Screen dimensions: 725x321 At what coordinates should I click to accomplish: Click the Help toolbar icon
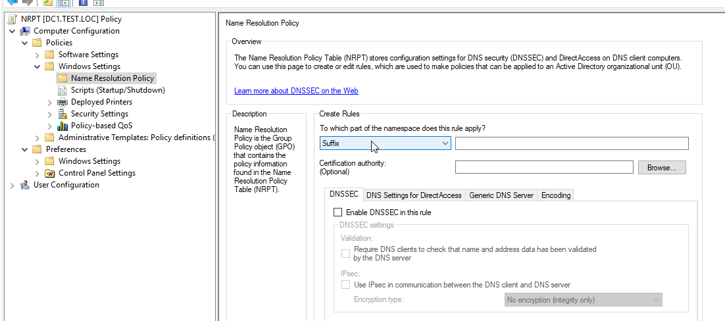pos(84,3)
